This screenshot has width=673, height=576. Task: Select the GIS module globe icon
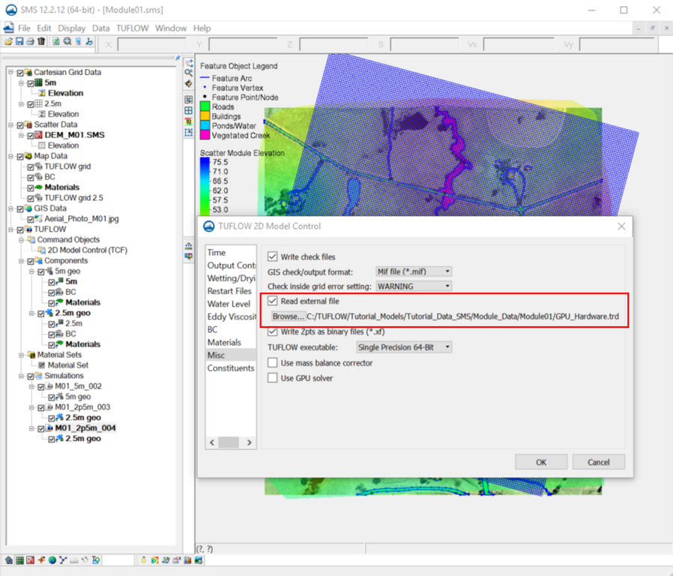click(52, 560)
